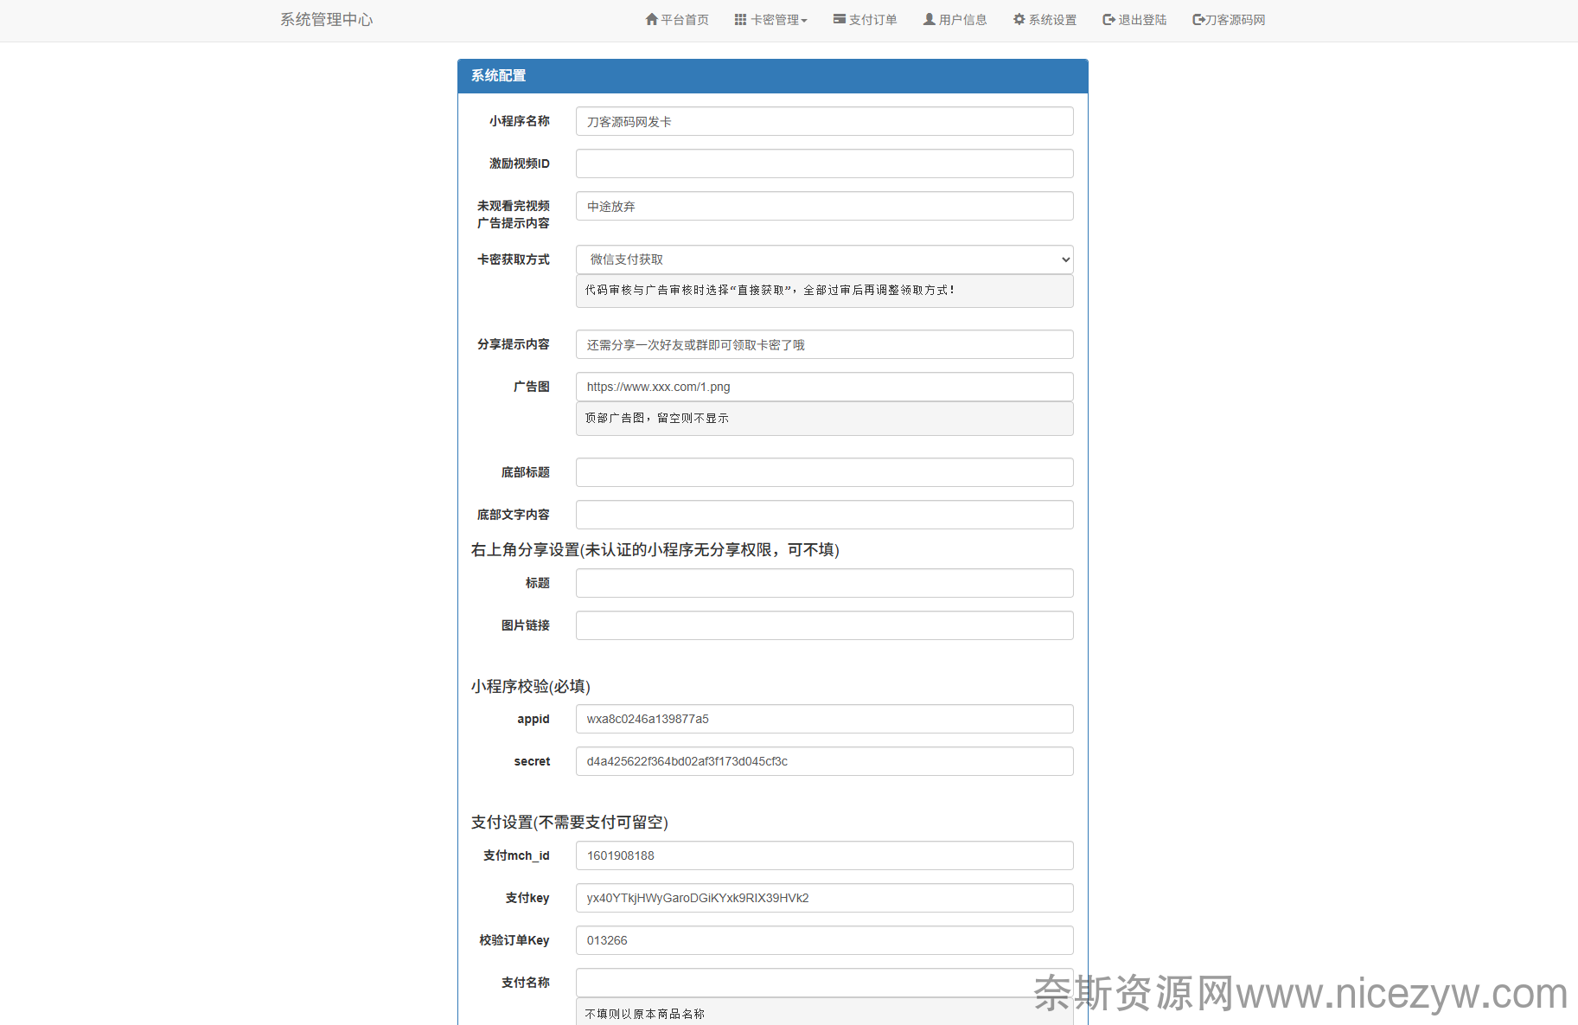Open 用户信息 in the navbar
Viewport: 1578px width, 1025px height.
point(955,20)
